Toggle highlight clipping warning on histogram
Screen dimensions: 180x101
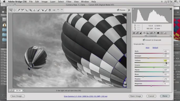pyautogui.click(x=171, y=9)
